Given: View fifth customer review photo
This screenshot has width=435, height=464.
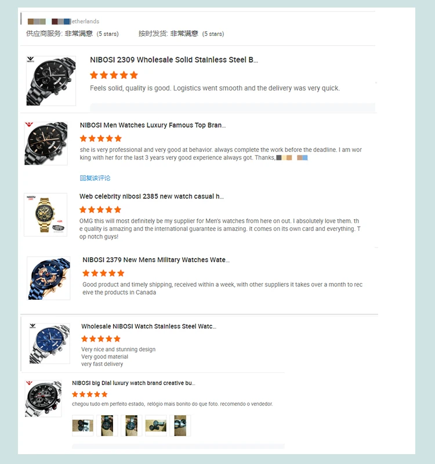Looking at the screenshot, I should click(180, 426).
